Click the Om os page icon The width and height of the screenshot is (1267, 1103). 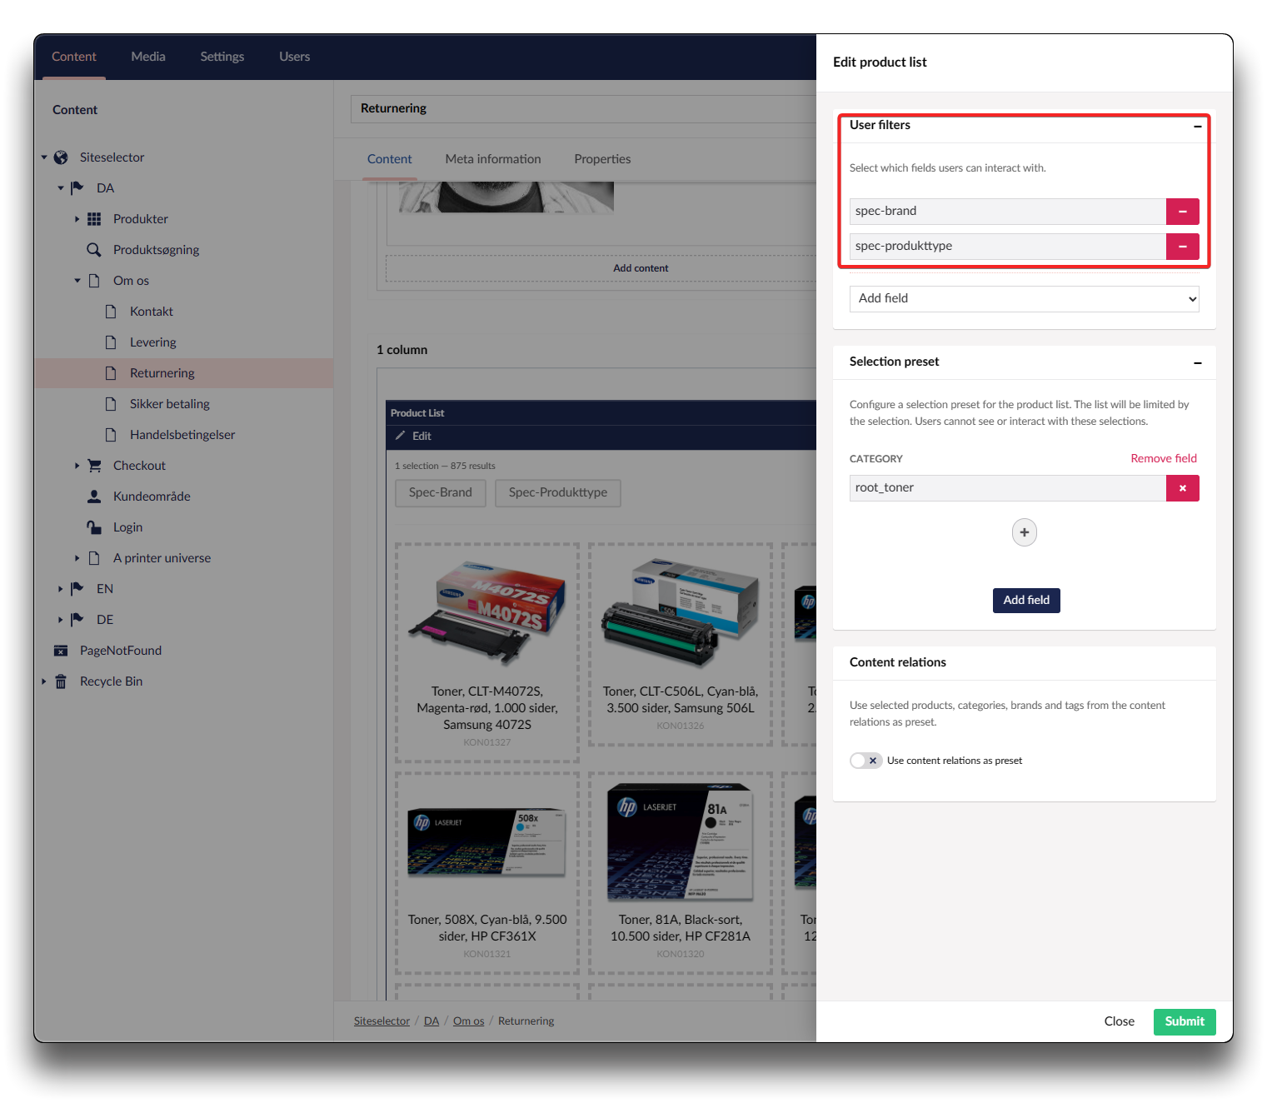click(x=94, y=281)
